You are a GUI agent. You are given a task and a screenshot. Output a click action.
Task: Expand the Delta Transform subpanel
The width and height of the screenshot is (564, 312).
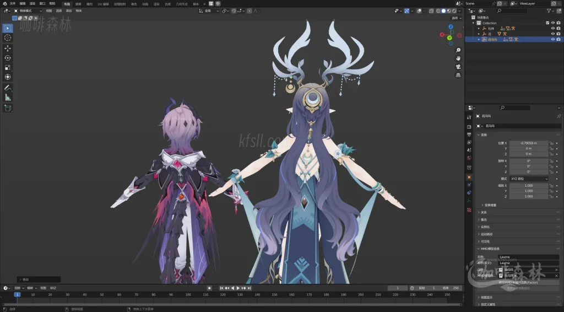click(489, 205)
